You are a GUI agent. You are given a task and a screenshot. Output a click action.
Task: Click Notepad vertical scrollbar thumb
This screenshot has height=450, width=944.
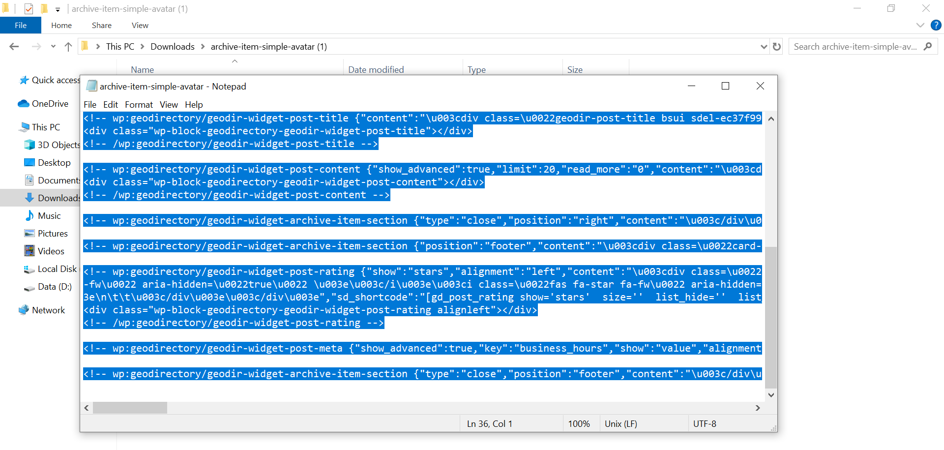[771, 318]
